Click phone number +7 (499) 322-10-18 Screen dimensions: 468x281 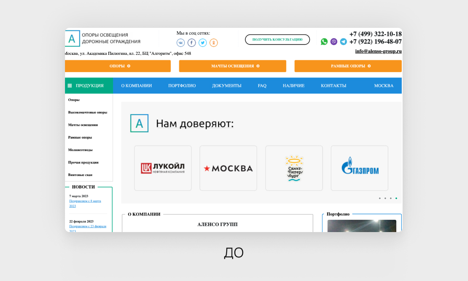pyautogui.click(x=376, y=34)
